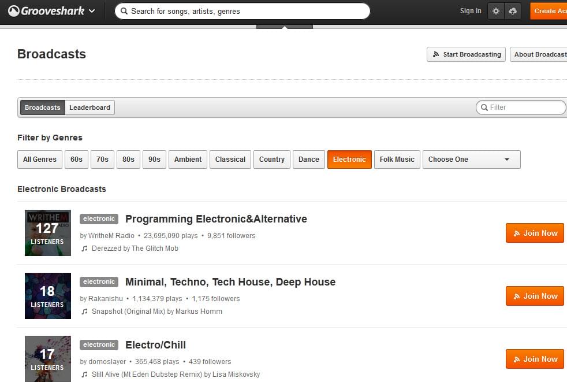
Task: Click the music note beside Snapshot
Action: 85,311
